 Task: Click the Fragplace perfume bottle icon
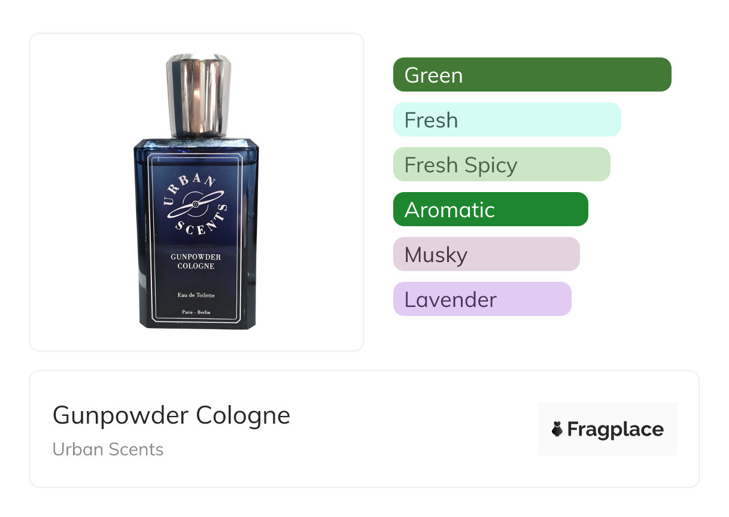point(557,429)
